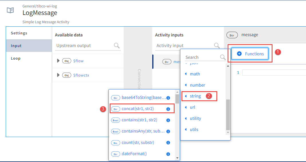Switch to the Settings tab
This screenshot has height=162, width=306.
pos(19,33)
